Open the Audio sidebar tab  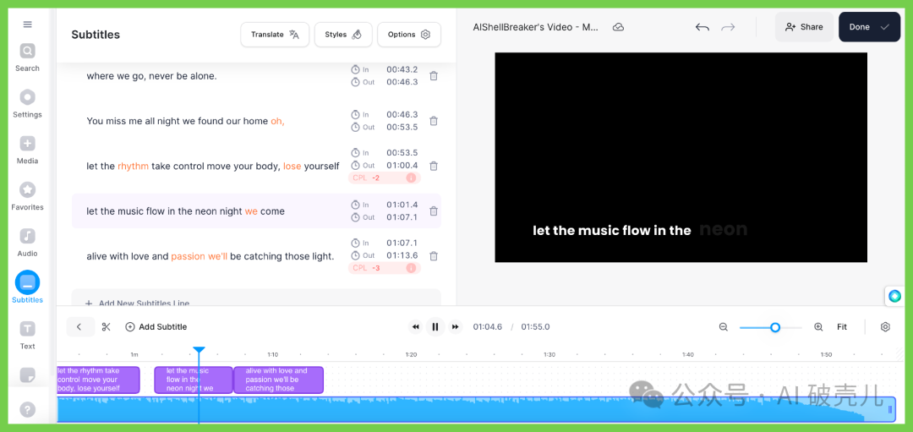[27, 241]
